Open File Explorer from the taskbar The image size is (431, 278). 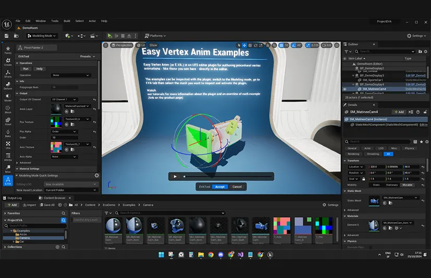(201, 255)
